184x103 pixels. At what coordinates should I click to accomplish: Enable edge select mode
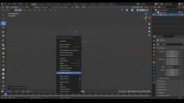point(18,10)
